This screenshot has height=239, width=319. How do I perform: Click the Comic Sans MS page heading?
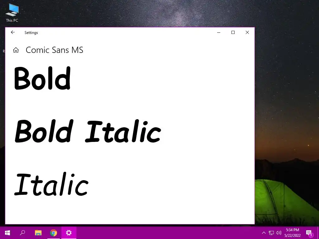pyautogui.click(x=55, y=50)
